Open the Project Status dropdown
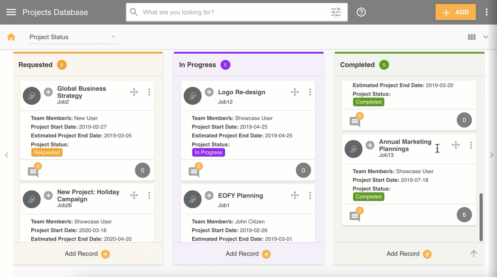 coord(74,37)
